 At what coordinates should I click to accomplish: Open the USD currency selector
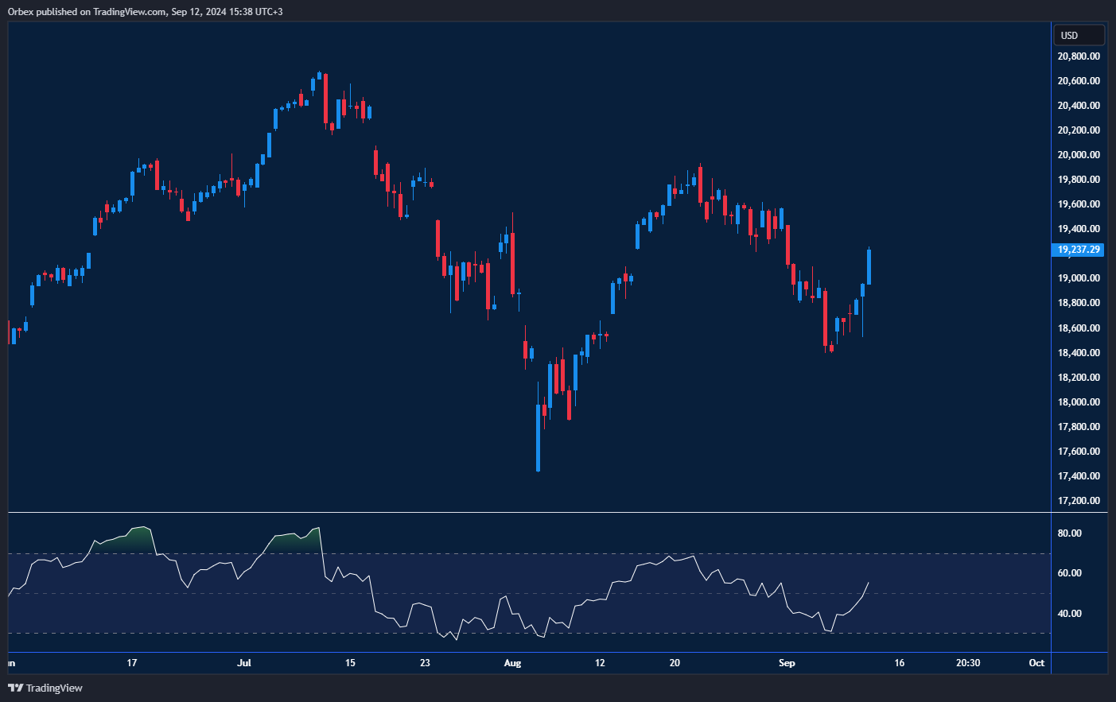(x=1079, y=35)
